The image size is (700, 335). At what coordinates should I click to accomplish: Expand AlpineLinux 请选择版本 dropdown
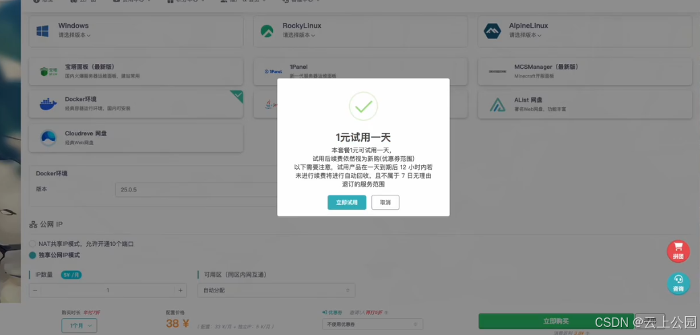[525, 35]
